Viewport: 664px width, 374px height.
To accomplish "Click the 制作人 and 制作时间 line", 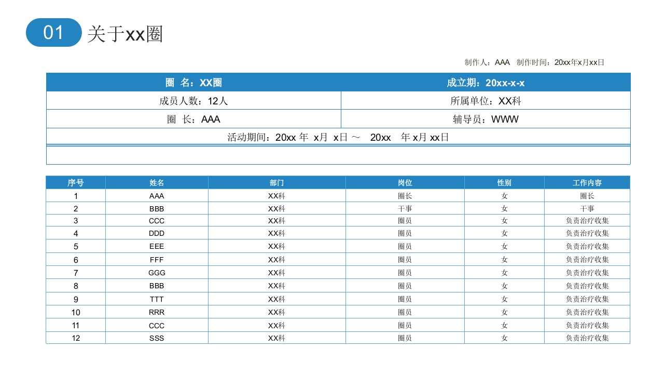I will click(534, 62).
